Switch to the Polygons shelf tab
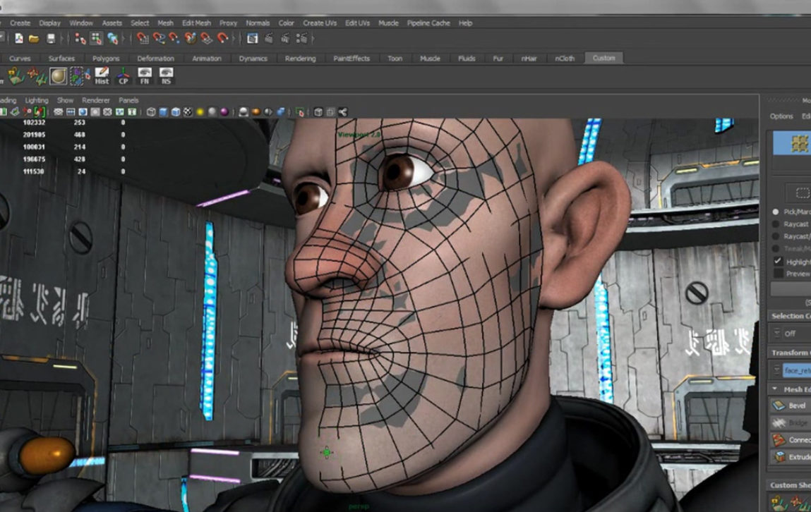The image size is (811, 512). tap(106, 59)
